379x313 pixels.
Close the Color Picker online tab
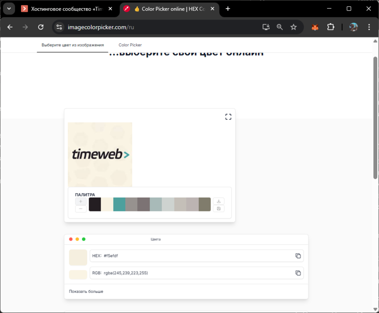[212, 9]
